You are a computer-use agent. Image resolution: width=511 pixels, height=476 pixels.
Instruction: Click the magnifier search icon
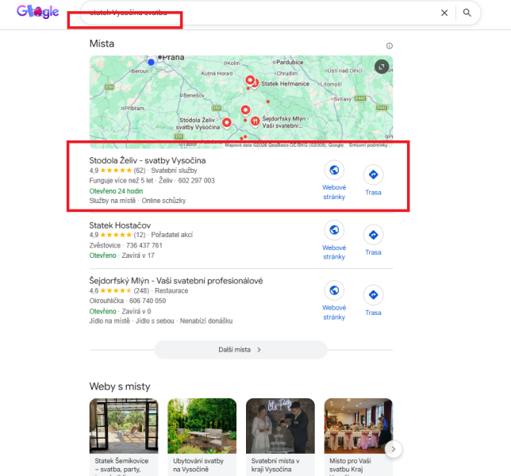pyautogui.click(x=467, y=13)
